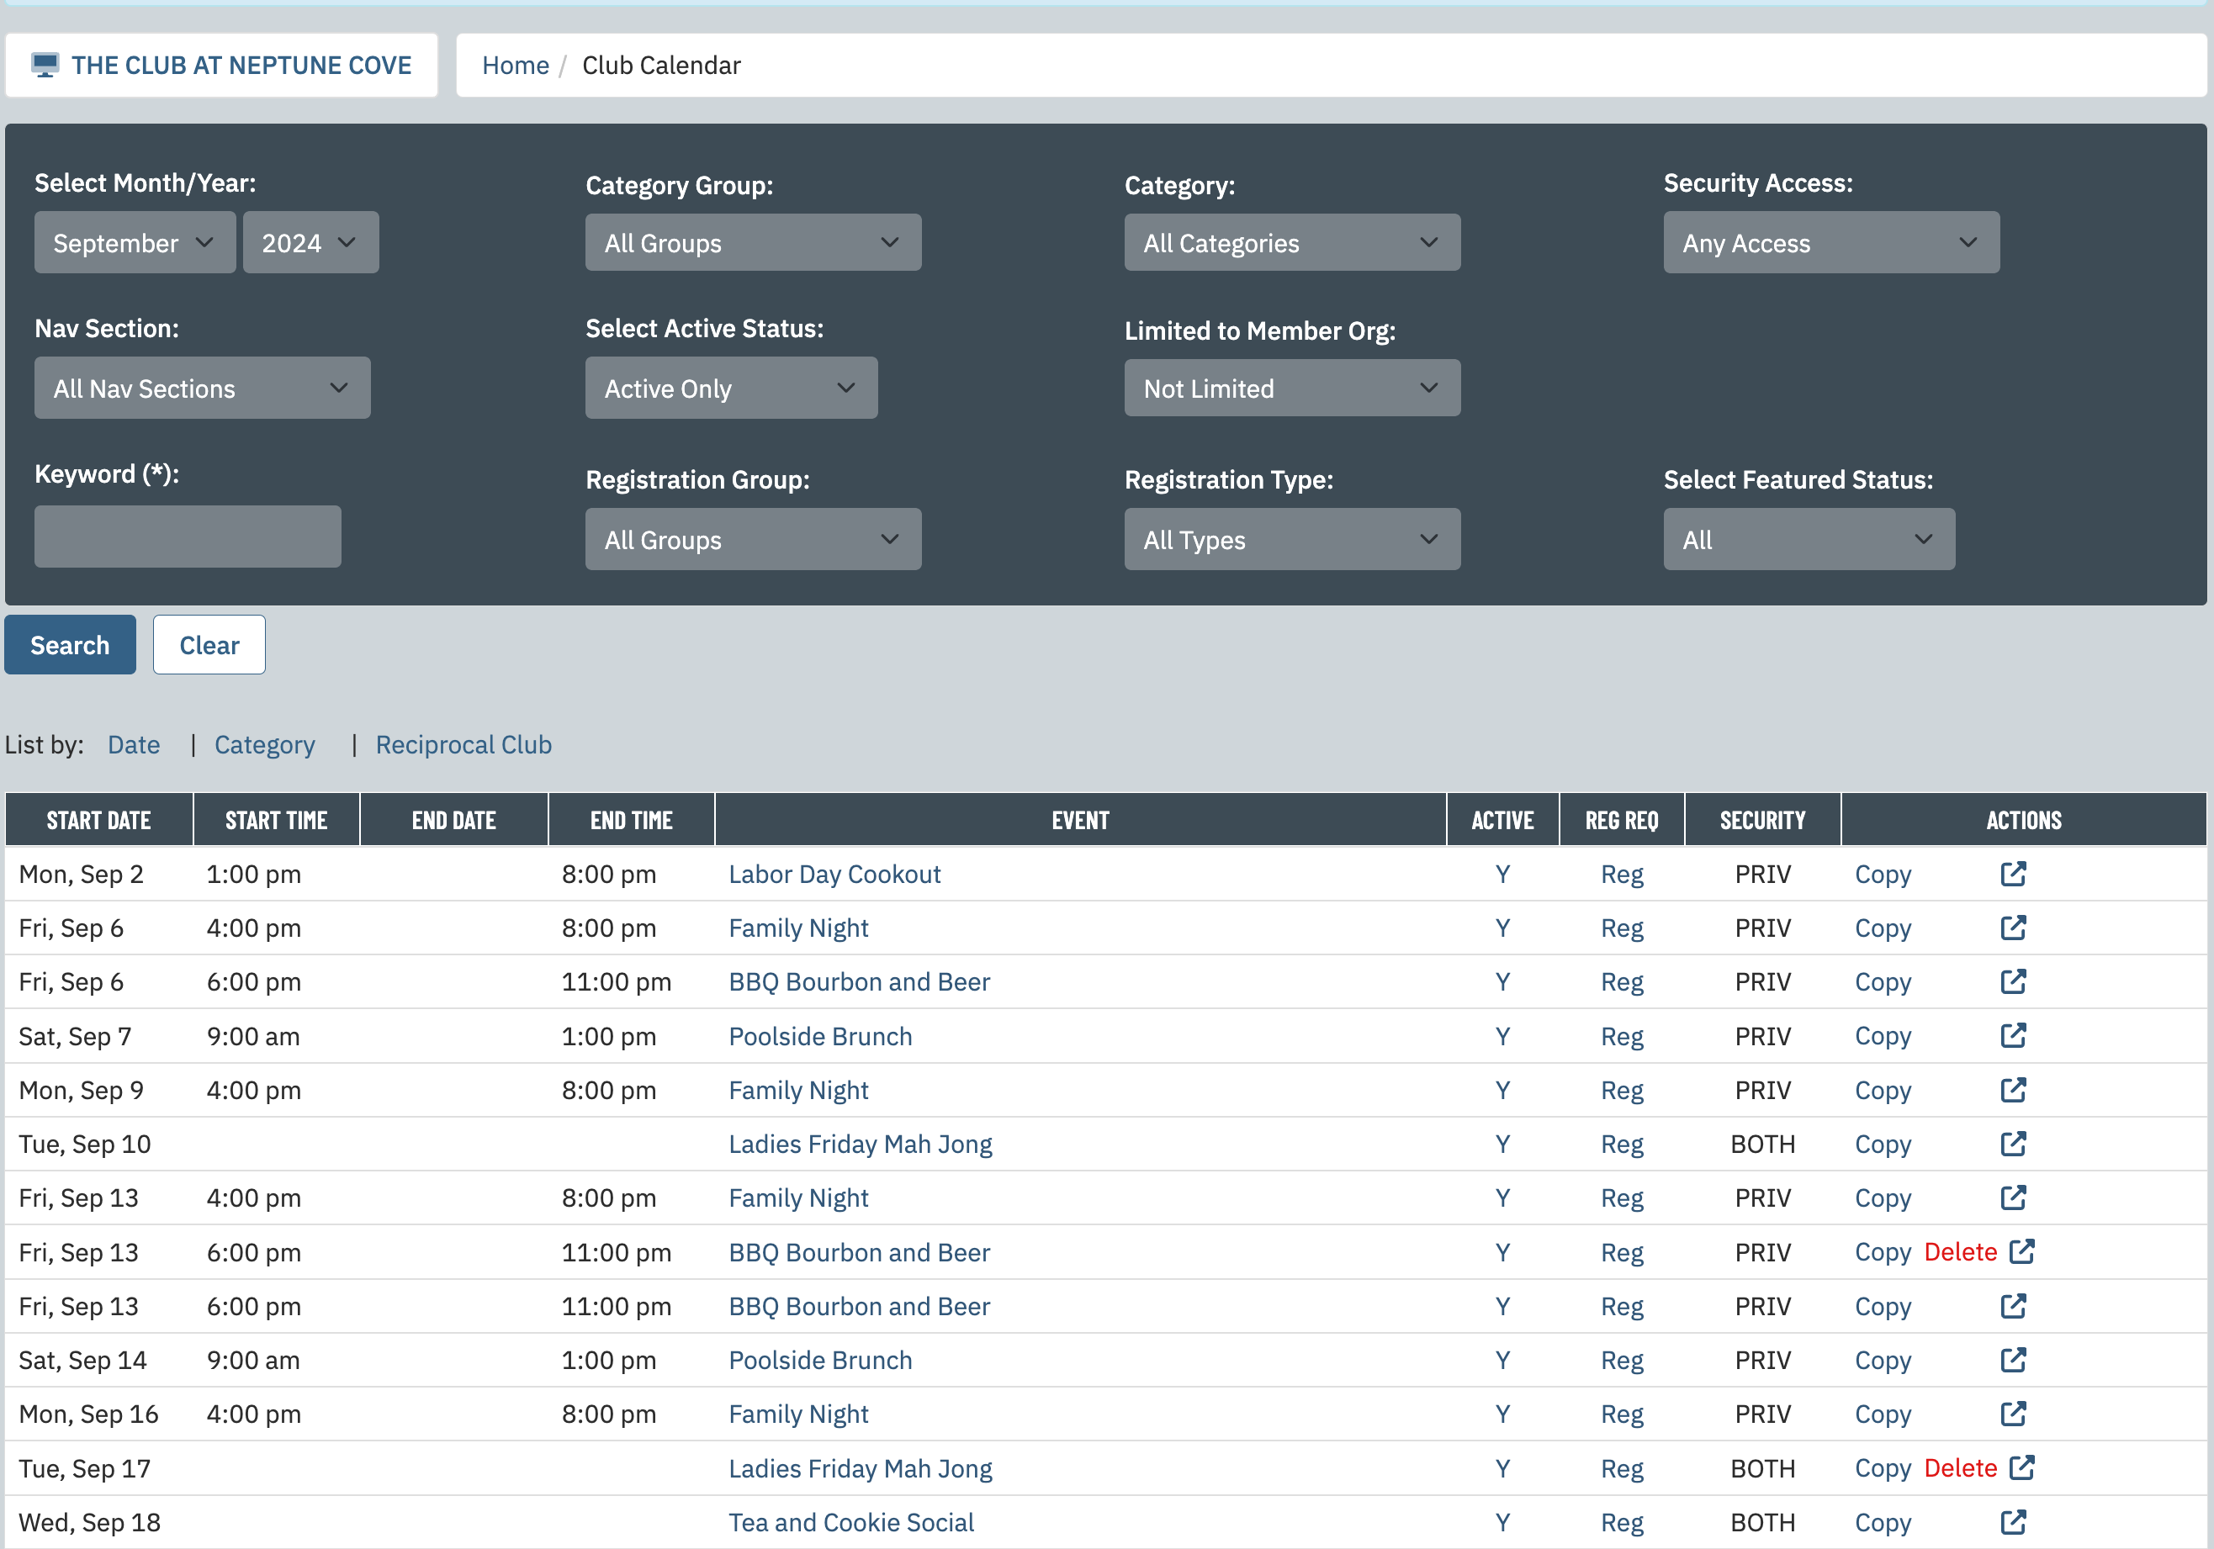2214x1549 pixels.
Task: Open the Tea and Cookie Social event
Action: pos(851,1521)
